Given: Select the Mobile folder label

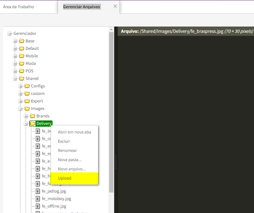Looking at the screenshot, I should click(x=32, y=56).
